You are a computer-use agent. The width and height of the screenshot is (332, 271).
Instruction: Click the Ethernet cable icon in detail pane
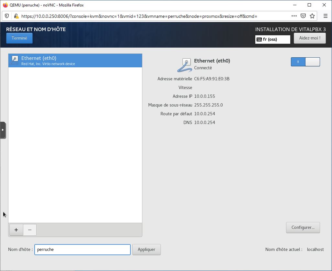tap(184, 65)
